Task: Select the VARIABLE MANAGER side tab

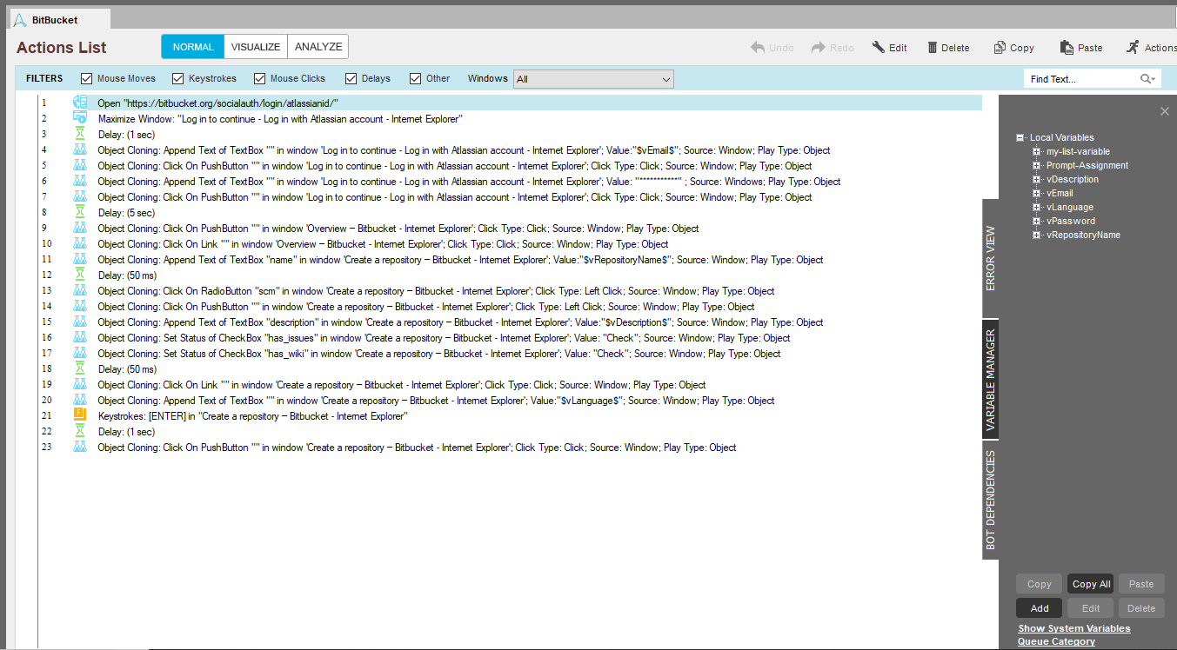Action: pyautogui.click(x=991, y=381)
